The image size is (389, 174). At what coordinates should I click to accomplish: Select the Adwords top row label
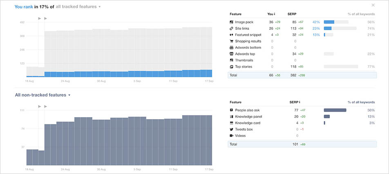point(245,54)
